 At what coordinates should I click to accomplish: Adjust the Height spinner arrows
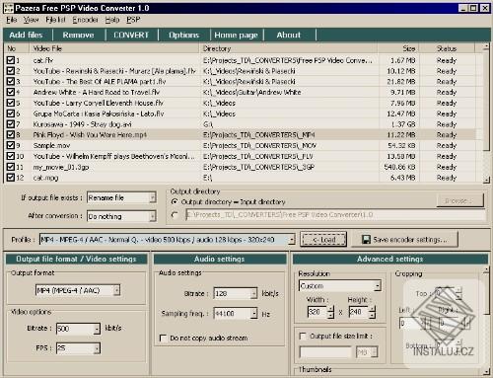(x=372, y=312)
